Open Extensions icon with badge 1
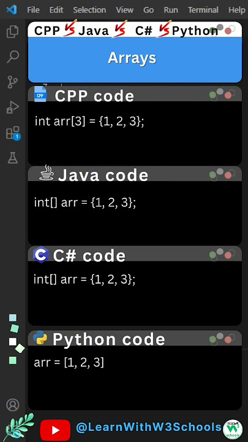The height and width of the screenshot is (442, 248). (x=13, y=133)
